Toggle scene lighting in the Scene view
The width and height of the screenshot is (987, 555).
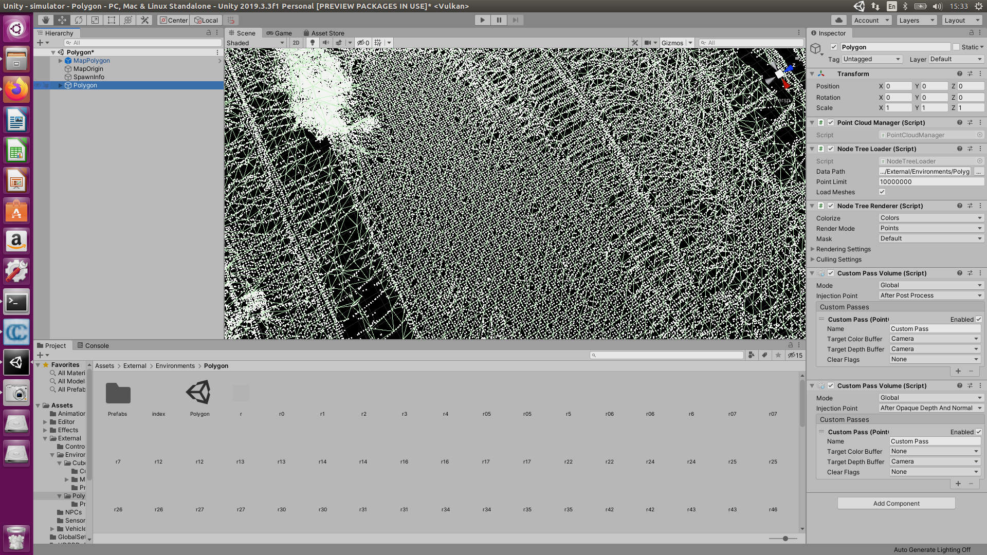pos(313,43)
